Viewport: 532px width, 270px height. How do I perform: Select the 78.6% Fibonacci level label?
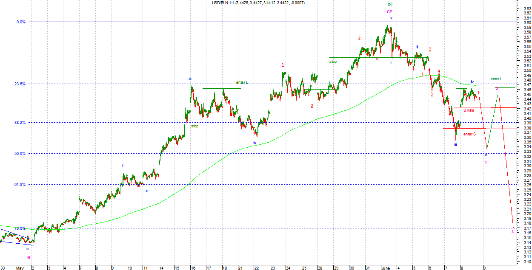coord(20,228)
